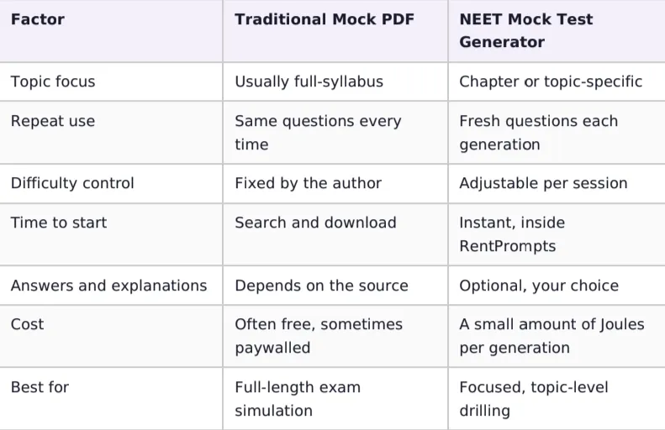
Task: Select the Adjustable per session cell
Action: (543, 183)
